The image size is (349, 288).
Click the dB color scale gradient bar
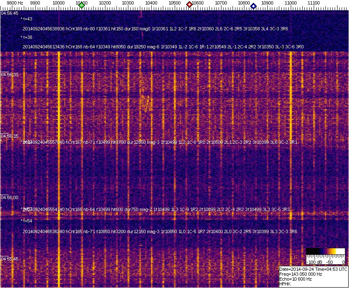(x=325, y=252)
